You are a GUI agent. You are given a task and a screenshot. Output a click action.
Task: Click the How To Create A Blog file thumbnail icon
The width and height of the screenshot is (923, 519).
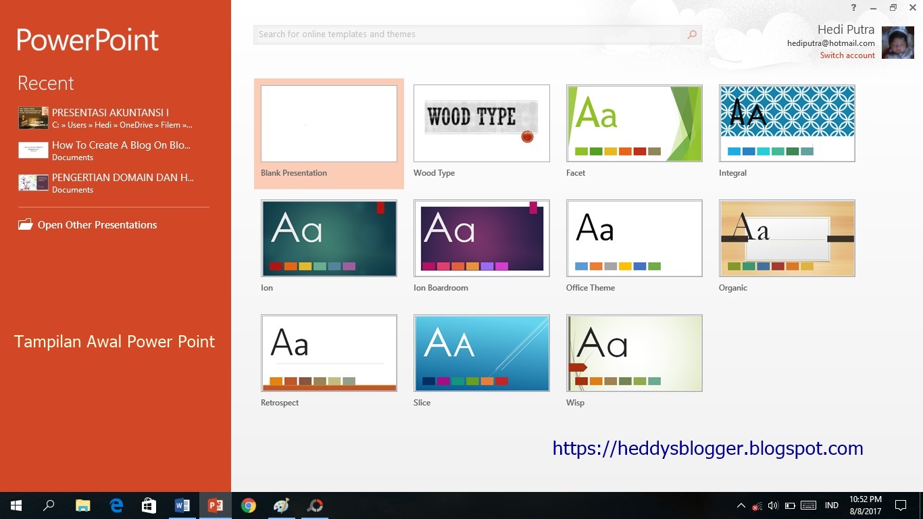coord(33,150)
